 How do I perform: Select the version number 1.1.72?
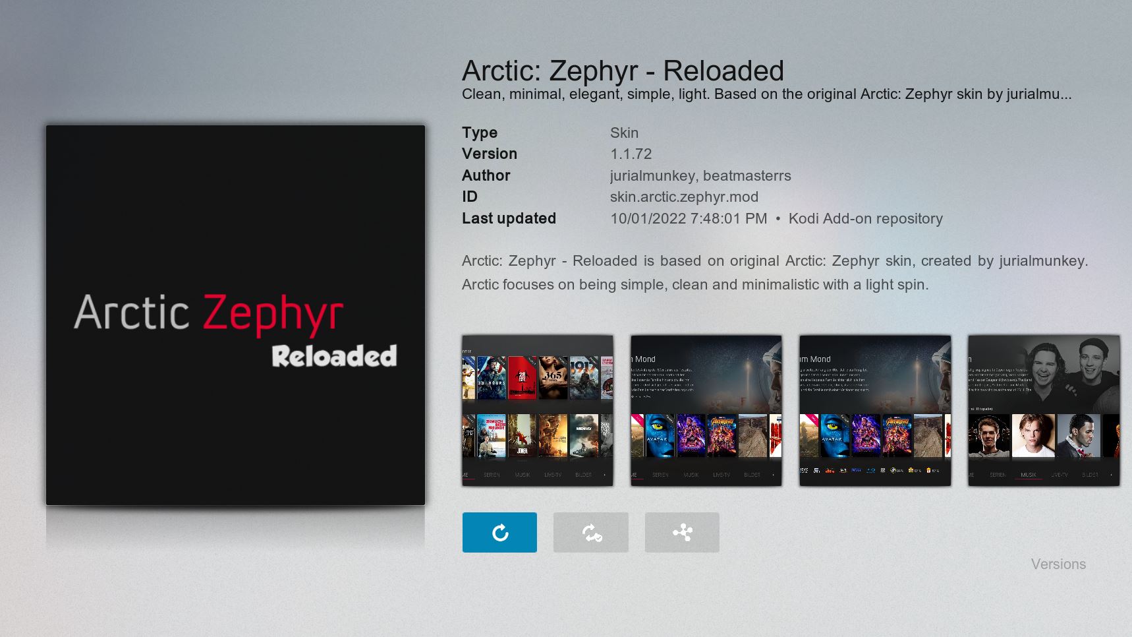click(x=631, y=154)
